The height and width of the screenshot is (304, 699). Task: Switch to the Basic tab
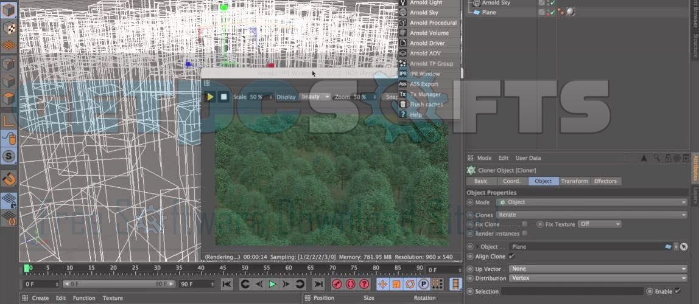480,181
